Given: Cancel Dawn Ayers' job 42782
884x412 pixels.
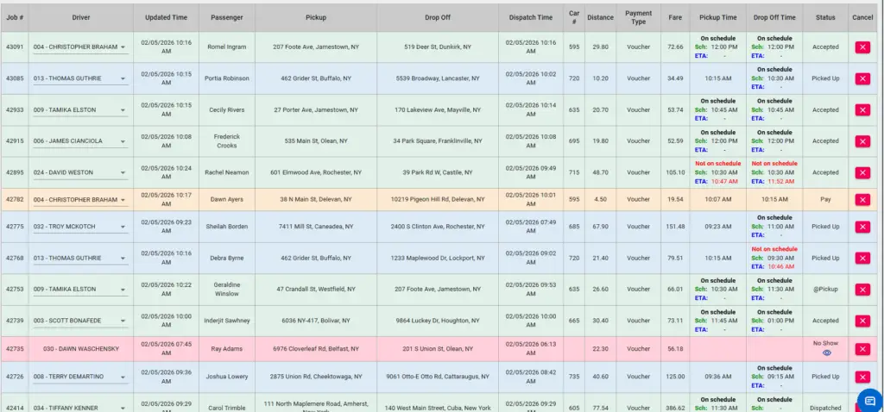Looking at the screenshot, I should (x=862, y=199).
